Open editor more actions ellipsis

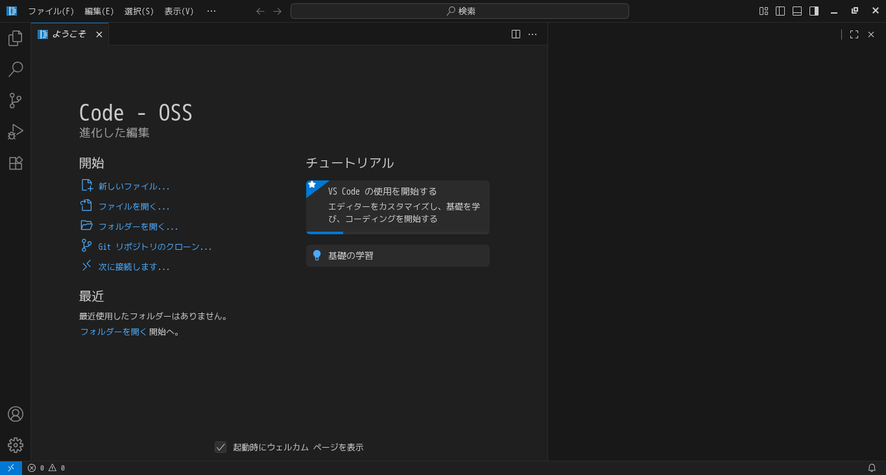tap(533, 34)
